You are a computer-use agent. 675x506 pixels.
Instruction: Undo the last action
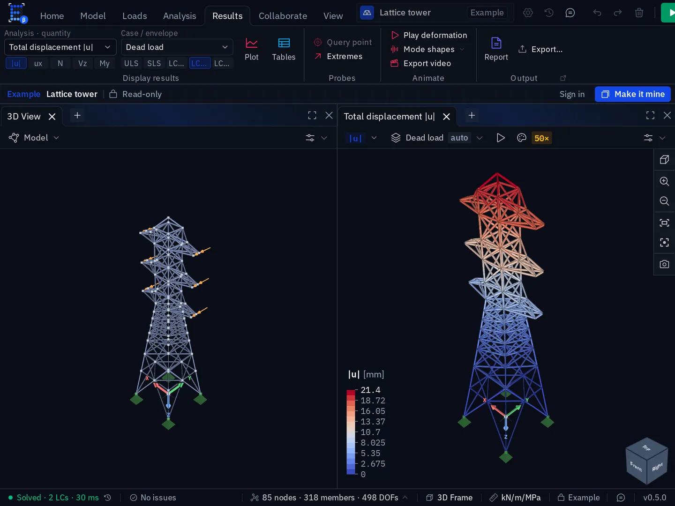click(597, 13)
